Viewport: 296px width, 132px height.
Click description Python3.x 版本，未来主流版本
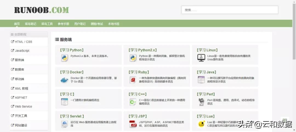coord(90,56)
